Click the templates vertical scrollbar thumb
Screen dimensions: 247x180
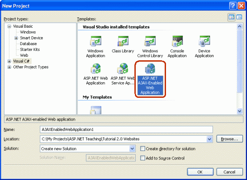tap(239, 61)
